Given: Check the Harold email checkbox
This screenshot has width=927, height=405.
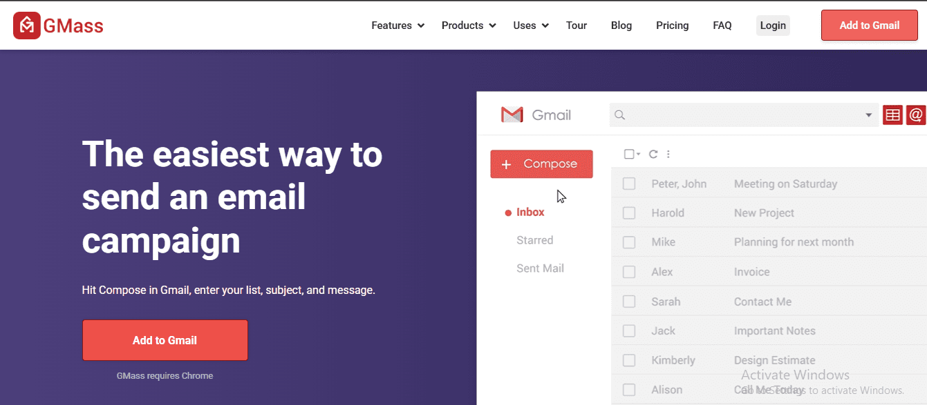Looking at the screenshot, I should pos(629,213).
